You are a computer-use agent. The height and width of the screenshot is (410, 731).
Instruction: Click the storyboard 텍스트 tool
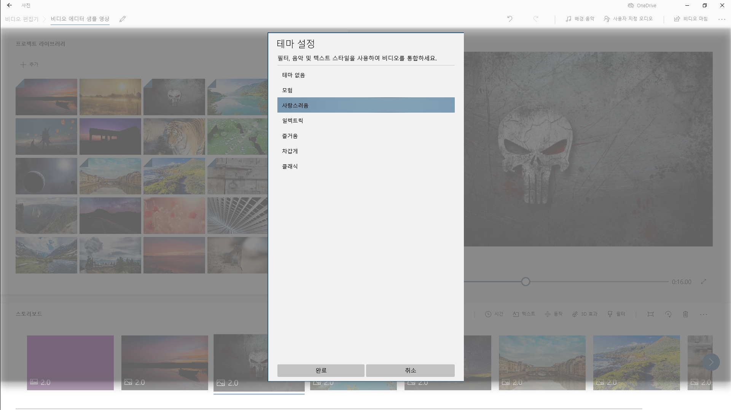[524, 314]
